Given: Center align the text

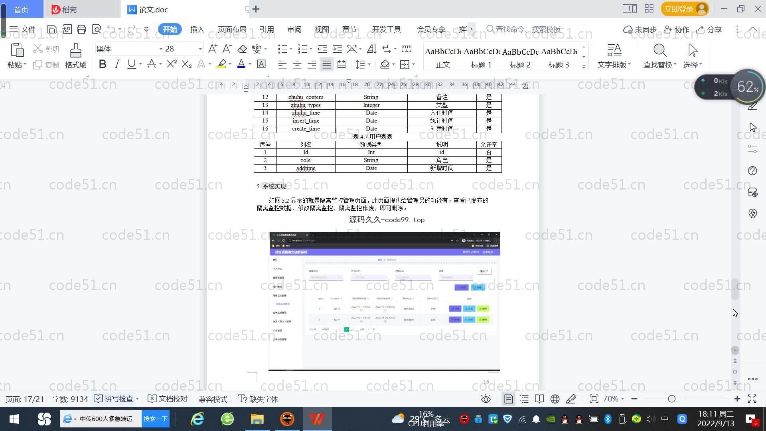Looking at the screenshot, I should pyautogui.click(x=297, y=64).
